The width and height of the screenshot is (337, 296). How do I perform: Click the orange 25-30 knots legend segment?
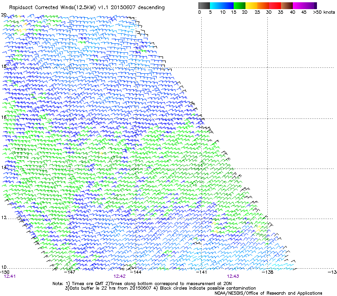pyautogui.click(x=263, y=5)
